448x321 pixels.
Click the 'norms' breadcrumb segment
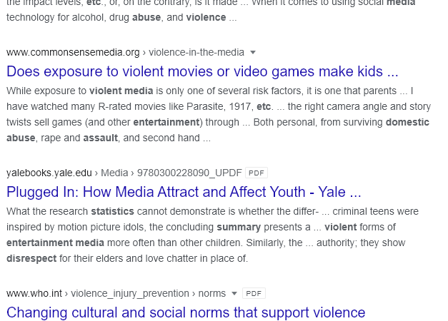(212, 294)
